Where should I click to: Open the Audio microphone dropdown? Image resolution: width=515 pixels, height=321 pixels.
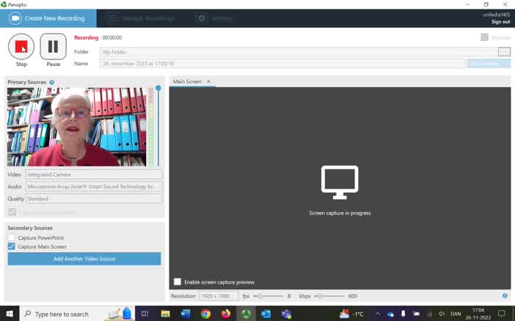(93, 187)
